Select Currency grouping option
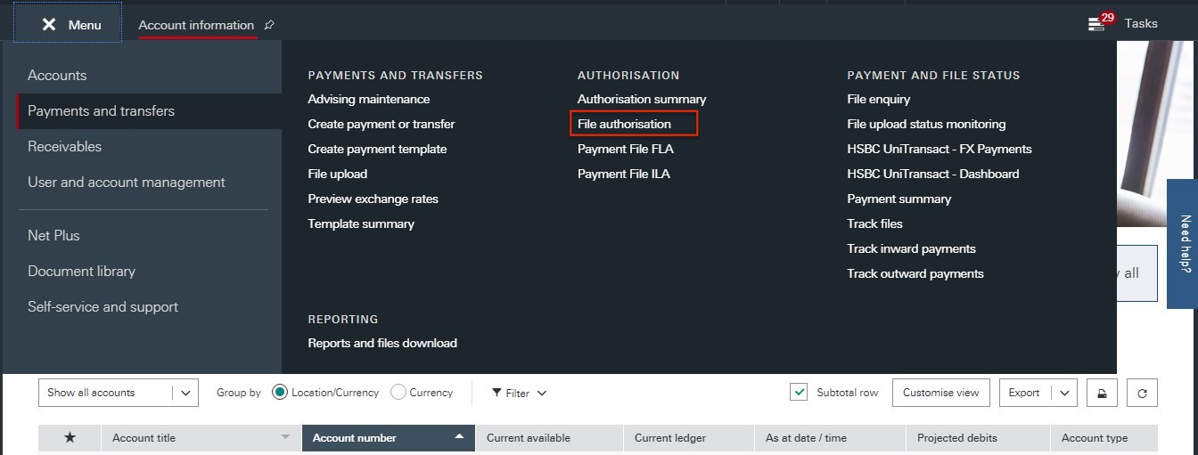1198x455 pixels. [x=398, y=393]
